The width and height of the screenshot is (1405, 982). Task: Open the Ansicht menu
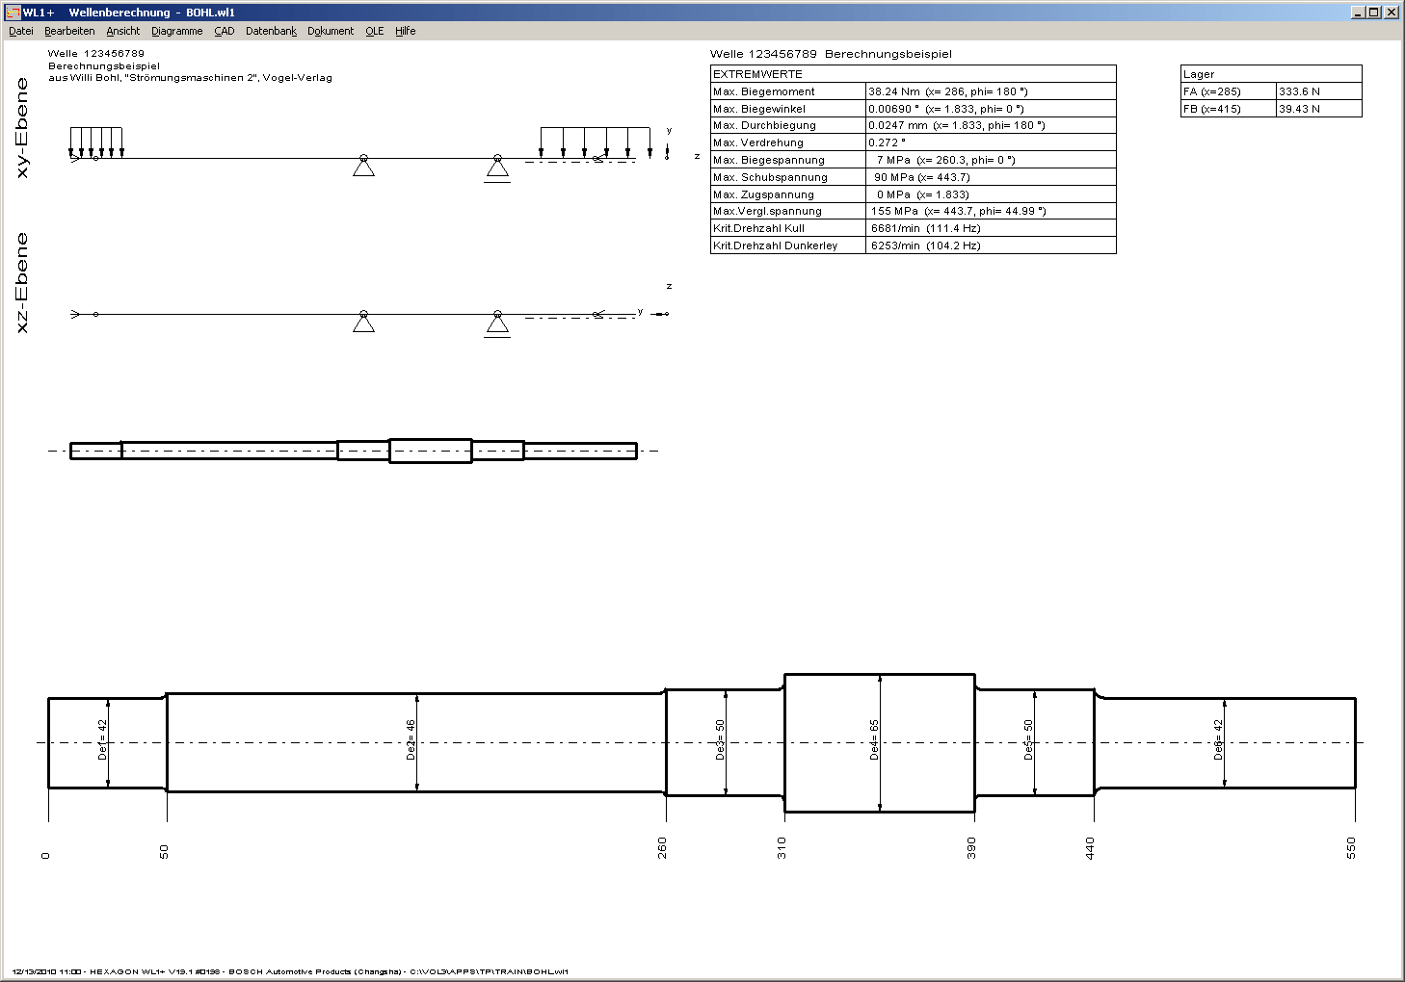pos(122,31)
